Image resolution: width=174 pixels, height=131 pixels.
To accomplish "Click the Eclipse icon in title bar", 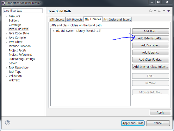I will 3,3.
